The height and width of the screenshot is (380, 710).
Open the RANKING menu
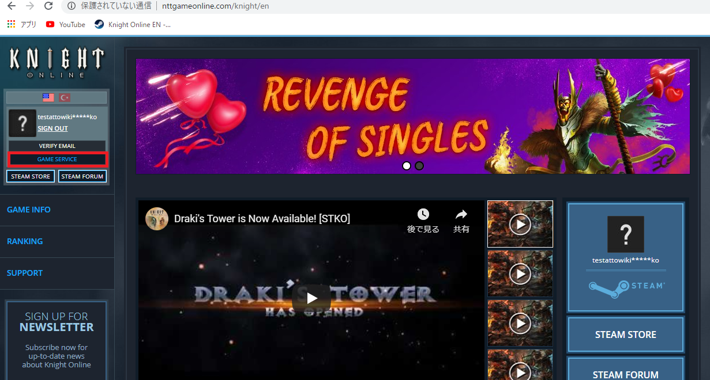(x=25, y=241)
